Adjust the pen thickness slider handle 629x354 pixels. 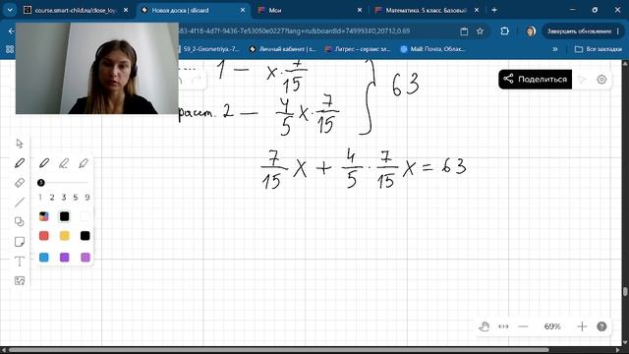(x=40, y=183)
